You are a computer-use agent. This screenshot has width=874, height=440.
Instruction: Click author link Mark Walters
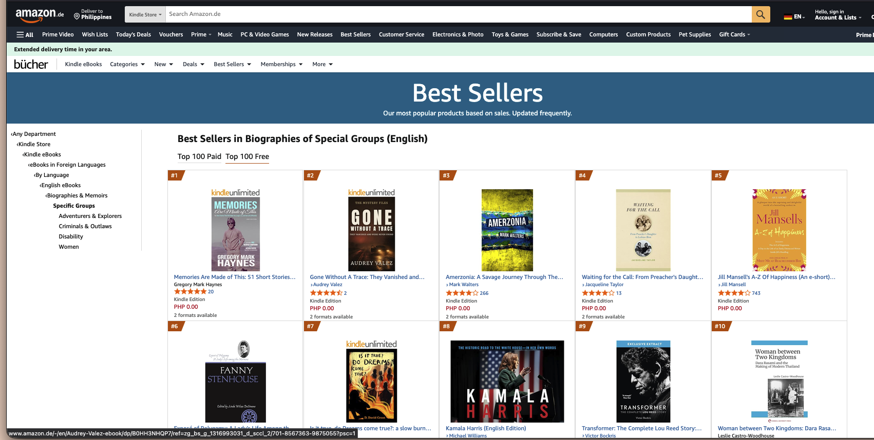464,285
